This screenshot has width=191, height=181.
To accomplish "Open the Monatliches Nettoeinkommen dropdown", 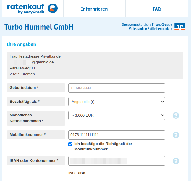I will coord(116,115).
